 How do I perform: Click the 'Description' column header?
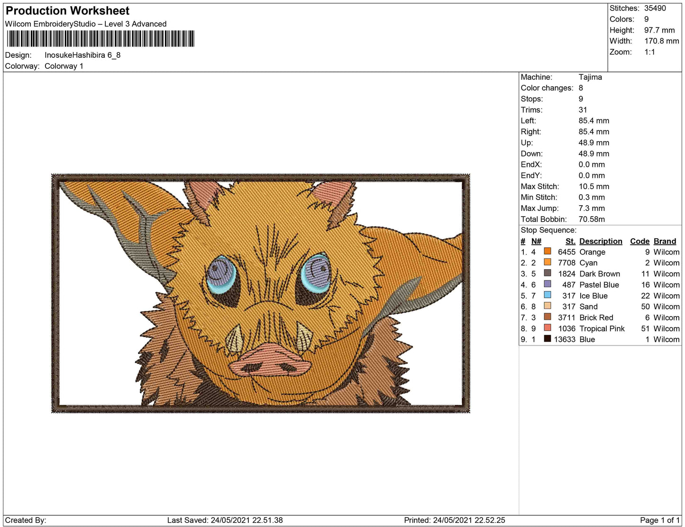601,241
